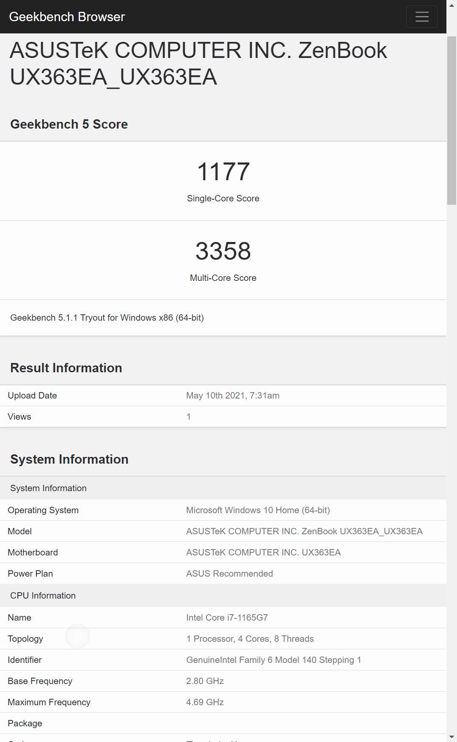The width and height of the screenshot is (457, 742).
Task: Click the Base Frequency row label
Action: [x=40, y=681]
